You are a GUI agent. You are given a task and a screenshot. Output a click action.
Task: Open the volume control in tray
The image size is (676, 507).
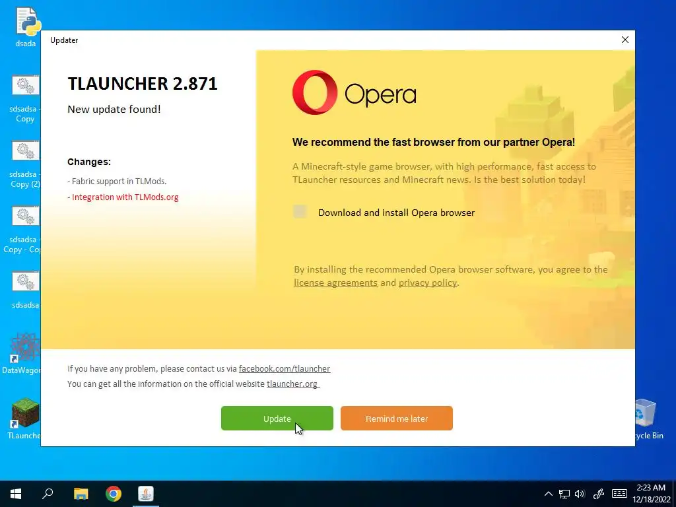pos(580,494)
